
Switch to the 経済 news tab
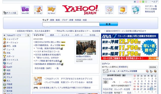[x=52, y=35]
